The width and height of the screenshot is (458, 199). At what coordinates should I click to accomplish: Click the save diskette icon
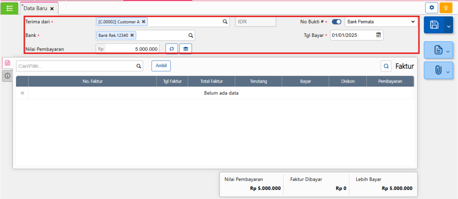pos(434,26)
